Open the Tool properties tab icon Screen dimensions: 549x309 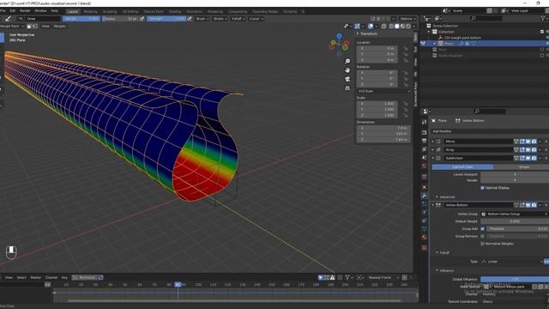coord(424,122)
